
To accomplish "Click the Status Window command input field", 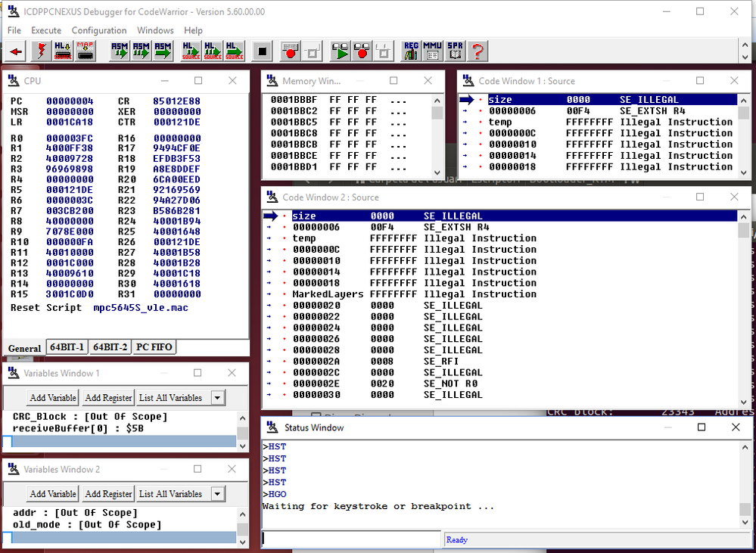I will (x=351, y=539).
